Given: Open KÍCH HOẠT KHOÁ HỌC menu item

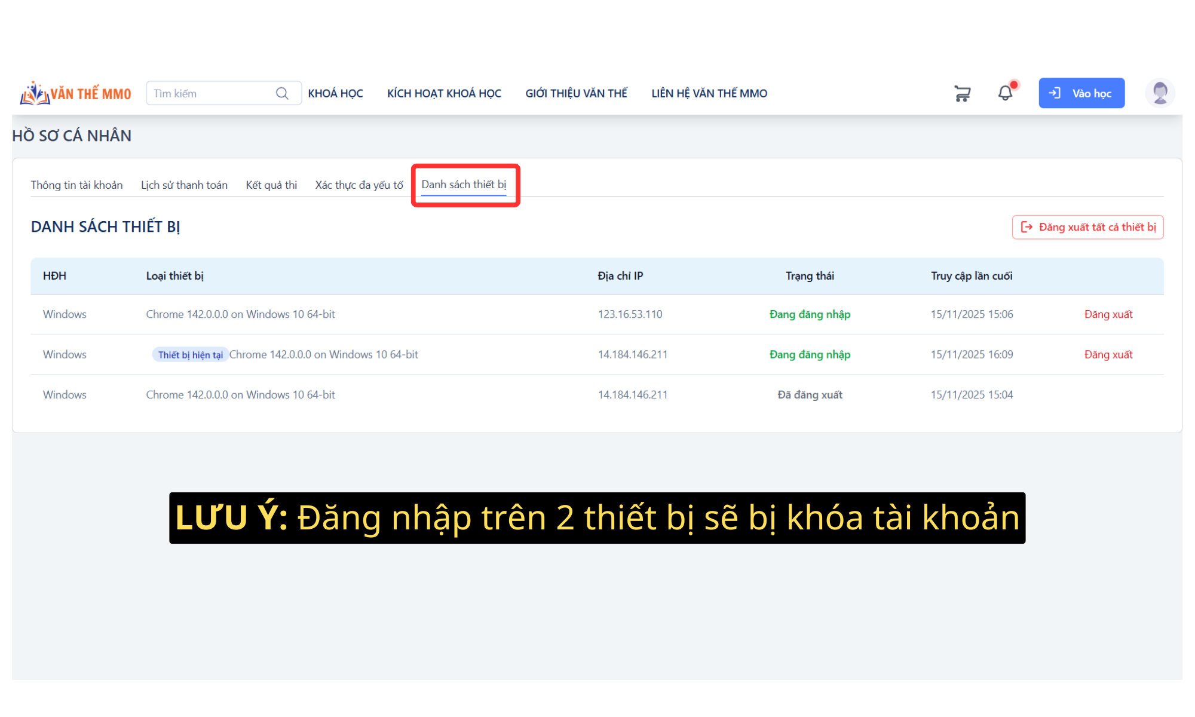Looking at the screenshot, I should (444, 93).
